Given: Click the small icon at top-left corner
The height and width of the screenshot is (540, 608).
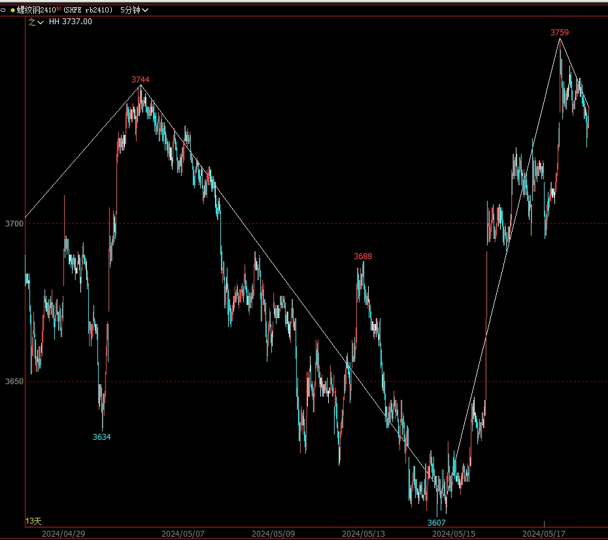Looking at the screenshot, I should [3, 10].
